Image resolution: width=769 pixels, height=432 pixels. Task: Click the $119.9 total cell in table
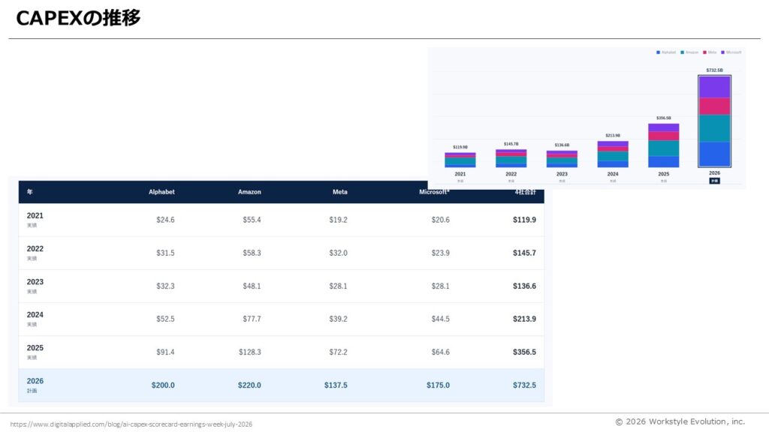tap(524, 220)
